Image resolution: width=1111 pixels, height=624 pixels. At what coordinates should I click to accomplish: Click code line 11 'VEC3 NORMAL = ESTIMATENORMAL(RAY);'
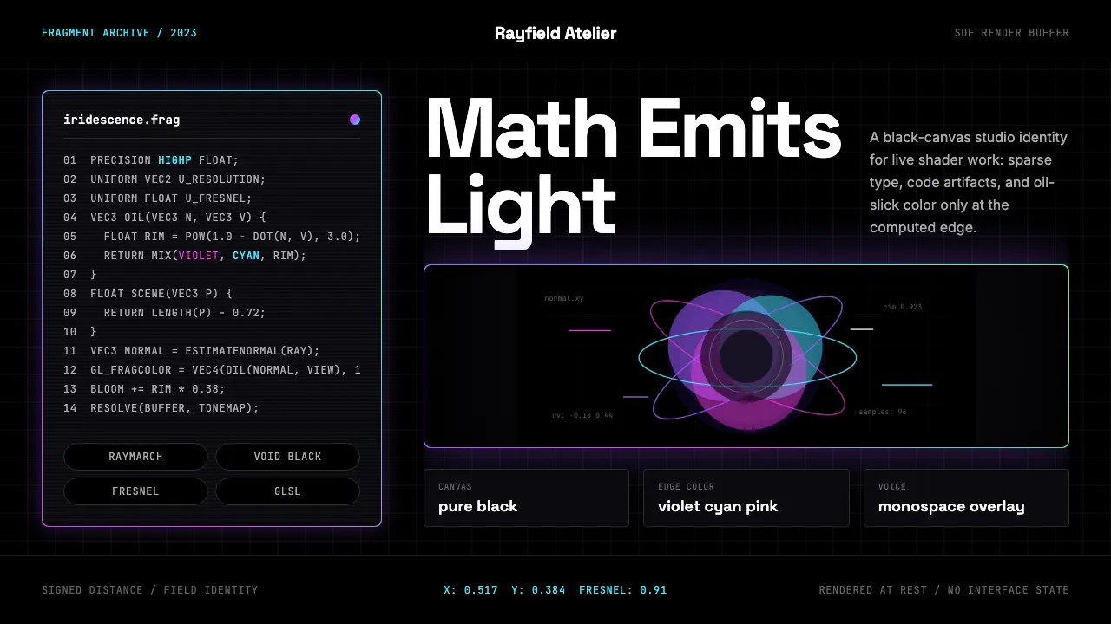pos(192,351)
